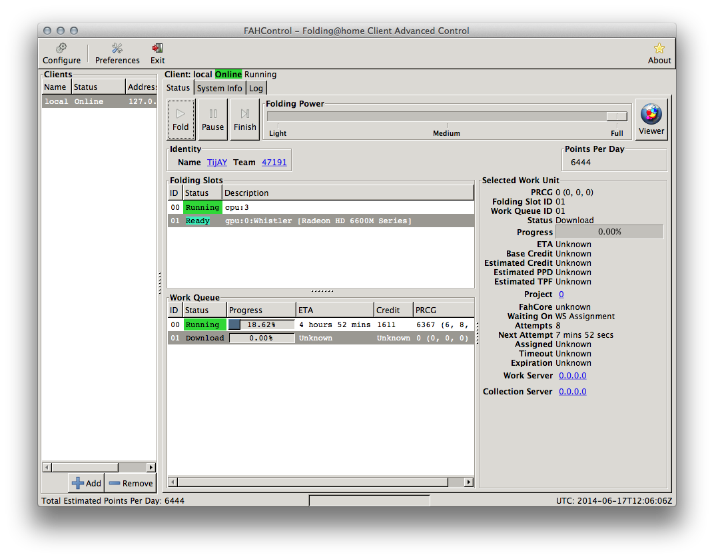Sort Work Queue by Credit column
This screenshot has height=559, width=714.
393,310
